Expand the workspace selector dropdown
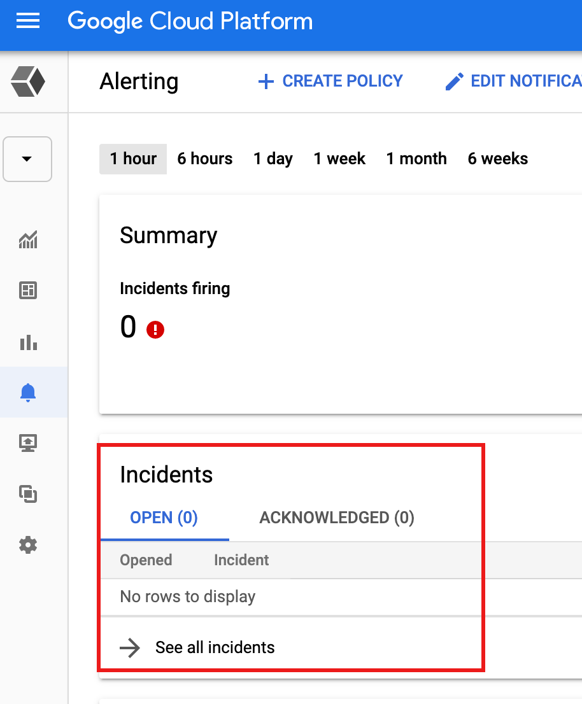Viewport: 582px width, 704px height. 27,159
